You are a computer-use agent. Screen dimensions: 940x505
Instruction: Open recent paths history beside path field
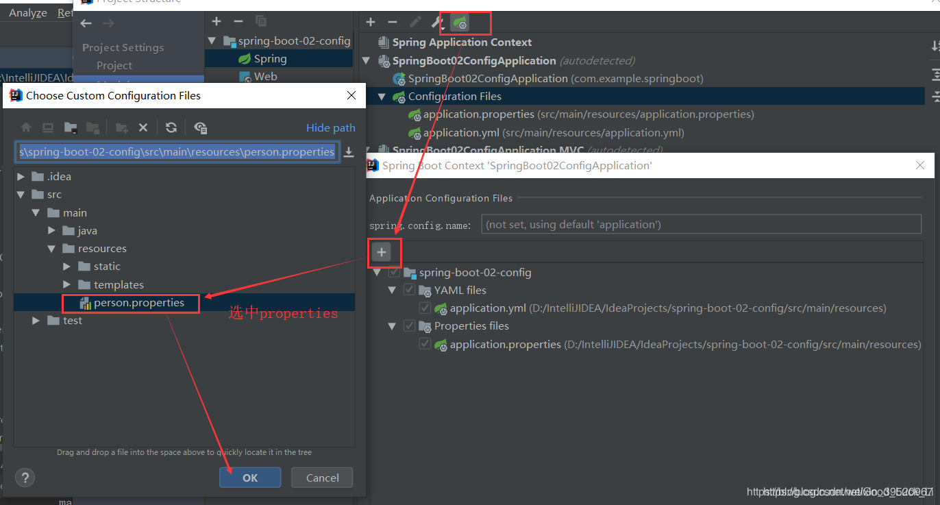pos(349,152)
